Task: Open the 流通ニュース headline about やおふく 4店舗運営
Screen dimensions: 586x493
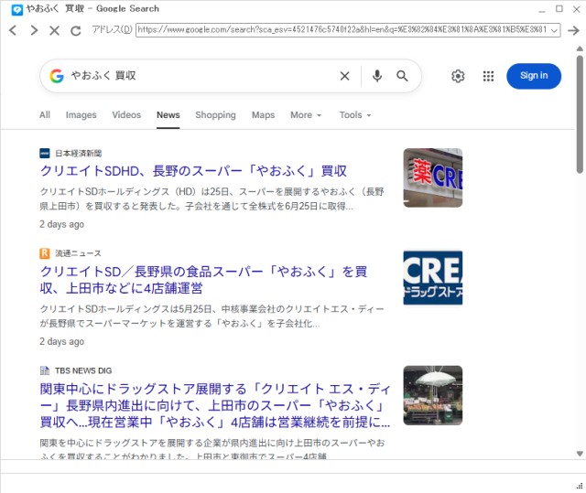Action: 203,280
